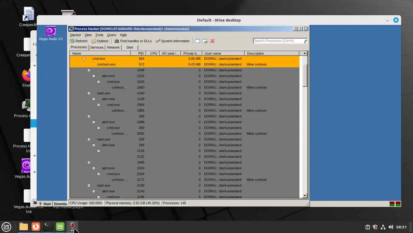Open the Terminal panel icon
413x233 pixels.
(x=48, y=227)
